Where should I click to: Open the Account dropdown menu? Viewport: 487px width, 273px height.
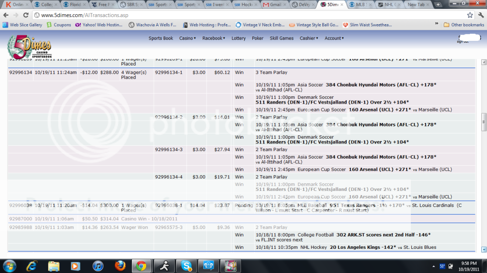click(x=334, y=38)
